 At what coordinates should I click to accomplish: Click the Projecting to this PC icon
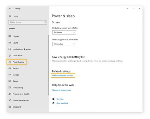point(10,94)
